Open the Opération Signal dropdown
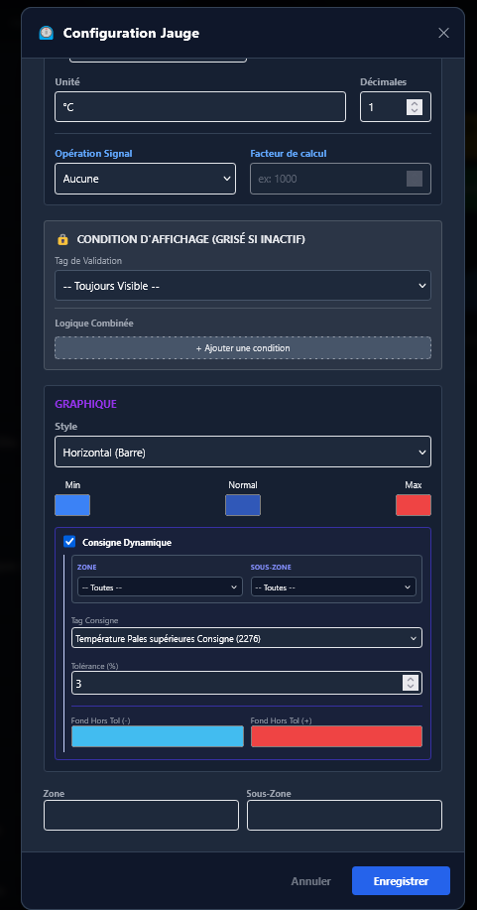The height and width of the screenshot is (910, 477). point(145,179)
